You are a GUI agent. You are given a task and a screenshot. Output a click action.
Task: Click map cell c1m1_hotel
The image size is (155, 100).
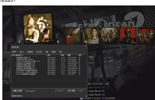pyautogui.click(x=71, y=74)
